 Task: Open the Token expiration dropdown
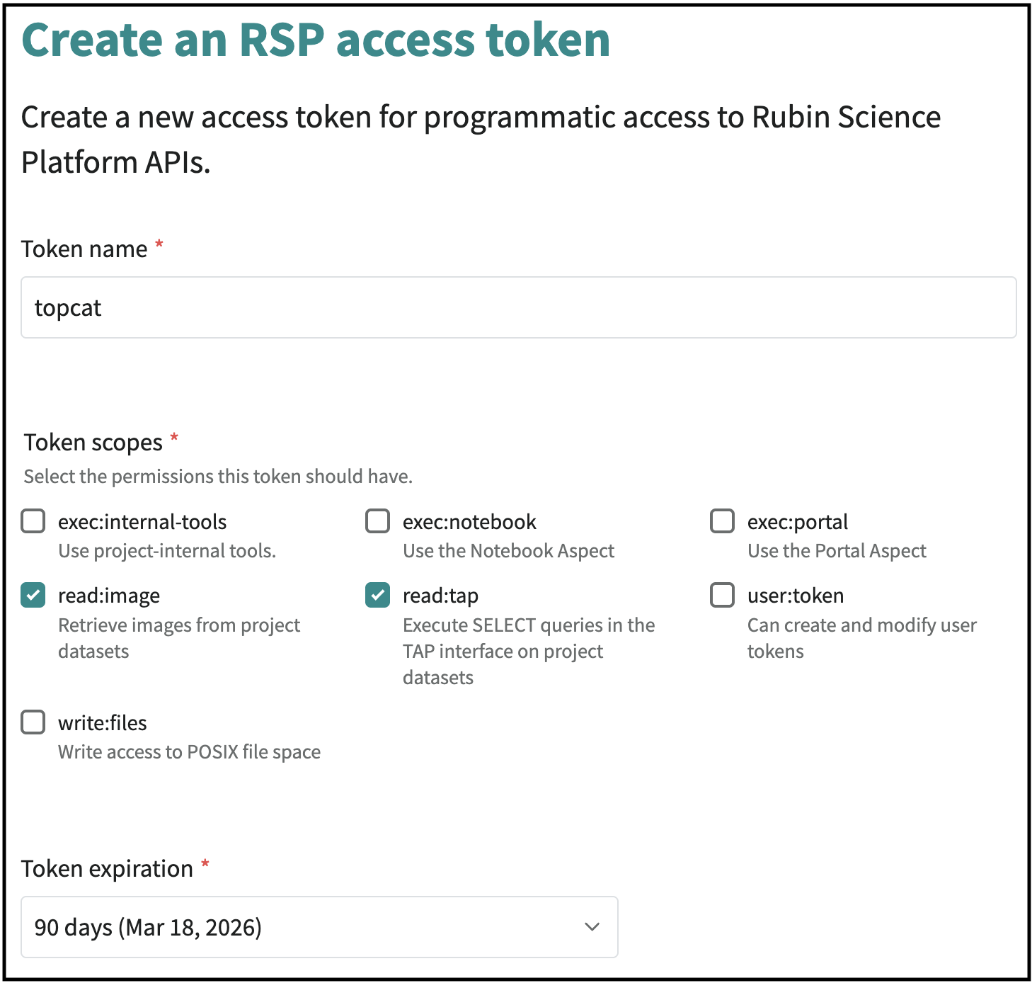pyautogui.click(x=319, y=927)
